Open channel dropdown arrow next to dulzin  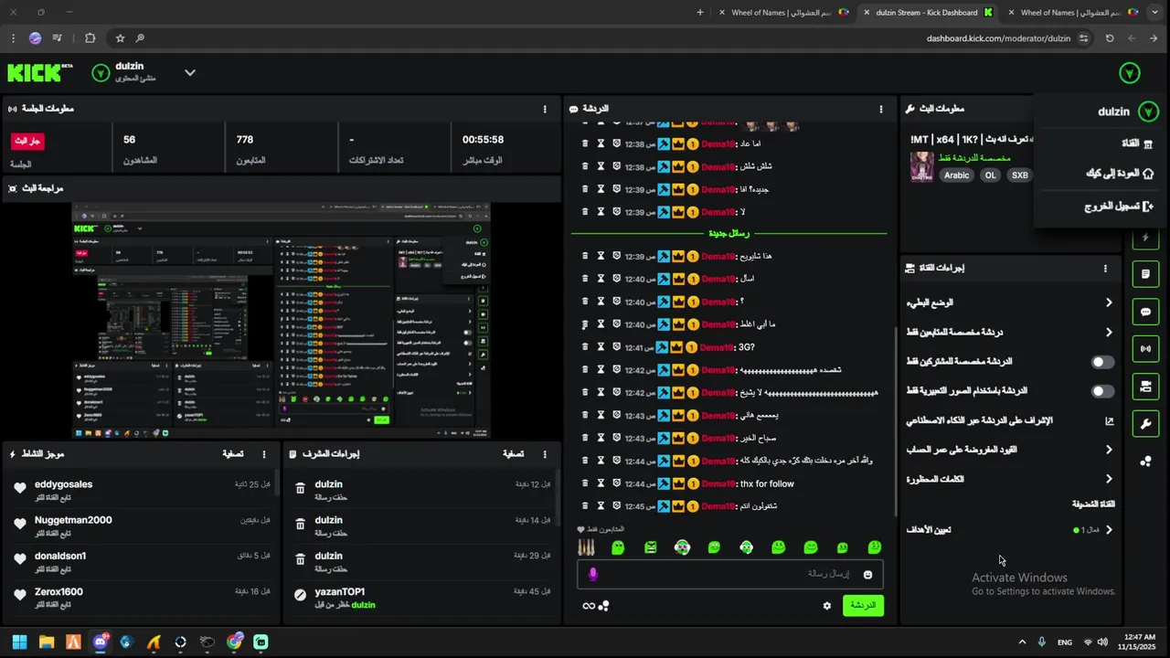pos(190,72)
